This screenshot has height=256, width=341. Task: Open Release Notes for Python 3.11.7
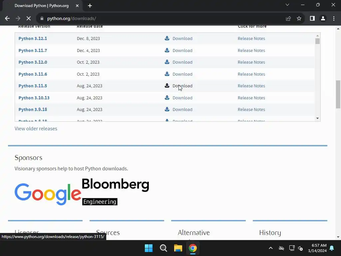(251, 51)
